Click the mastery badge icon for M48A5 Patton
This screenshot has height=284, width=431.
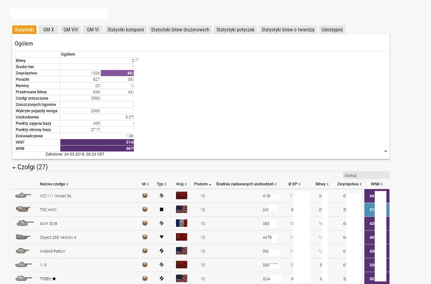click(x=145, y=251)
